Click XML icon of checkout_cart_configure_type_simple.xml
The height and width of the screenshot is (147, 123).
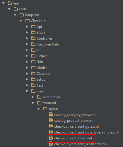pyautogui.click(x=51, y=132)
